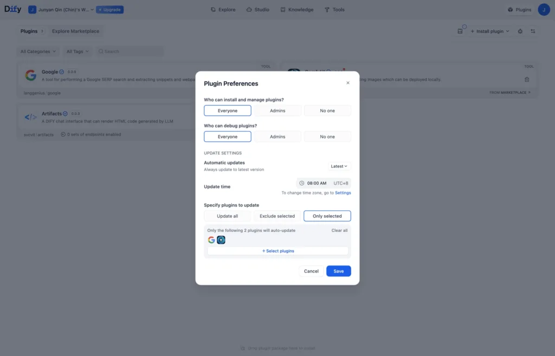The height and width of the screenshot is (356, 555).
Task: Click the Save button
Action: point(338,271)
